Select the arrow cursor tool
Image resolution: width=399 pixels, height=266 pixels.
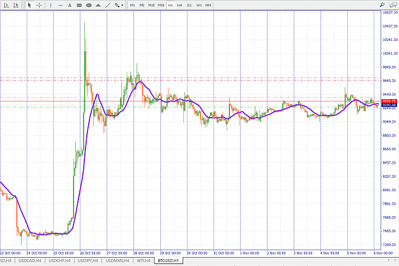point(29,5)
